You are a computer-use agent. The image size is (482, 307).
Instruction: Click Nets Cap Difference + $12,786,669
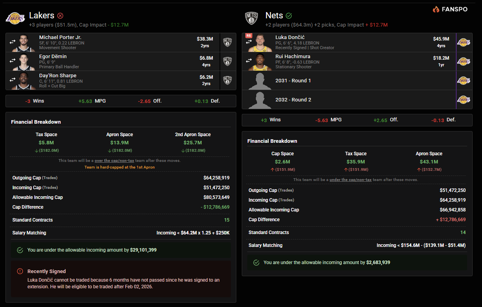click(451, 220)
